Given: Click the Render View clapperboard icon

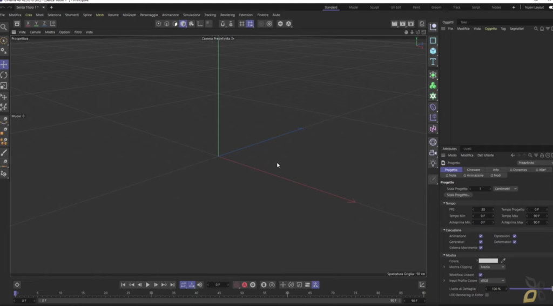Looking at the screenshot, I should (x=395, y=24).
